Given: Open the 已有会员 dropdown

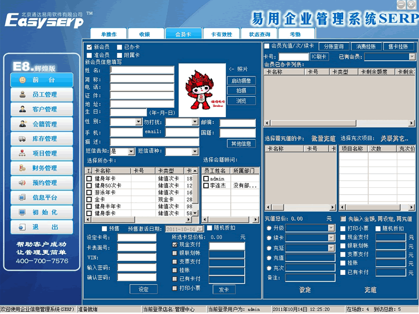Looking at the screenshot, I should (412, 57).
